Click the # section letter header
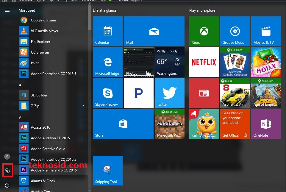 20,85
